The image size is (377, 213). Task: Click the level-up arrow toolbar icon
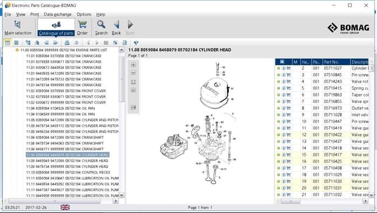click(x=37, y=43)
